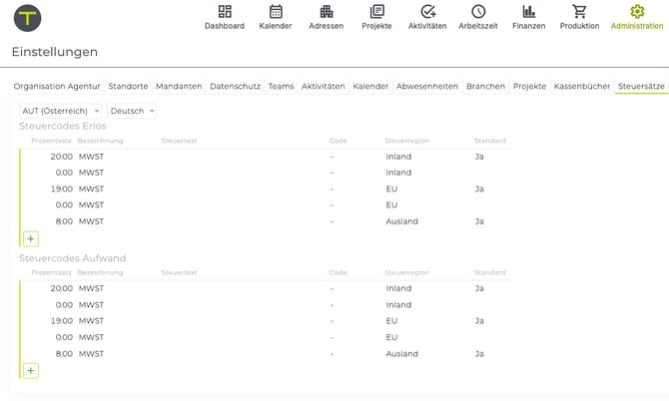Select the Aktivitäten checkmark icon
669x401 pixels.
tap(427, 13)
